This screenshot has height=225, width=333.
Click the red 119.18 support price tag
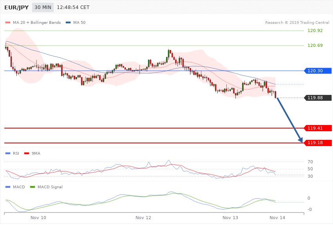(x=318, y=143)
